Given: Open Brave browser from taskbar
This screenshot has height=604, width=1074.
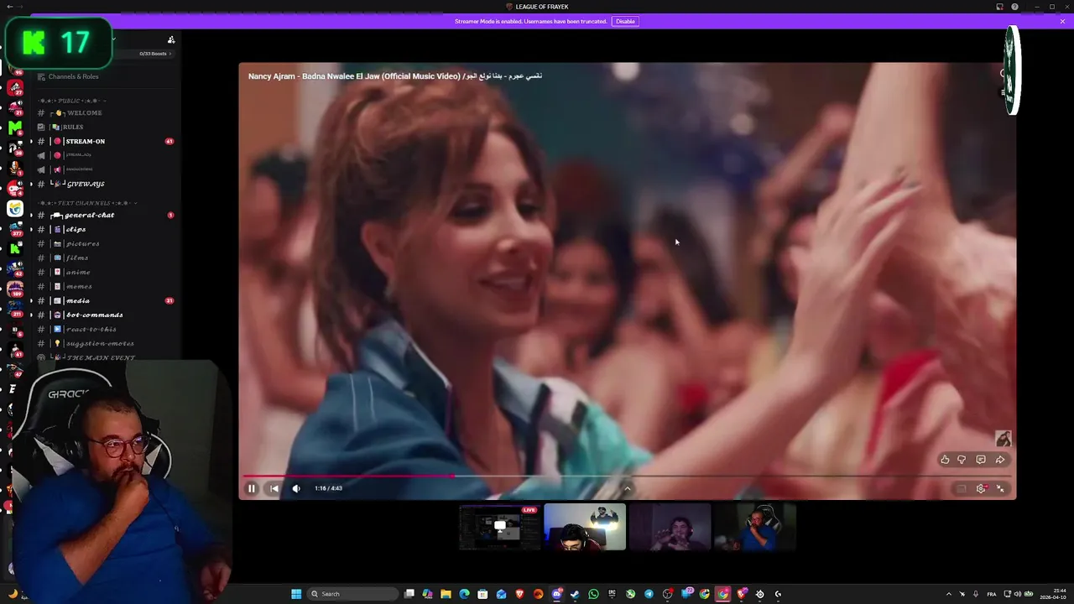Looking at the screenshot, I should (x=519, y=594).
